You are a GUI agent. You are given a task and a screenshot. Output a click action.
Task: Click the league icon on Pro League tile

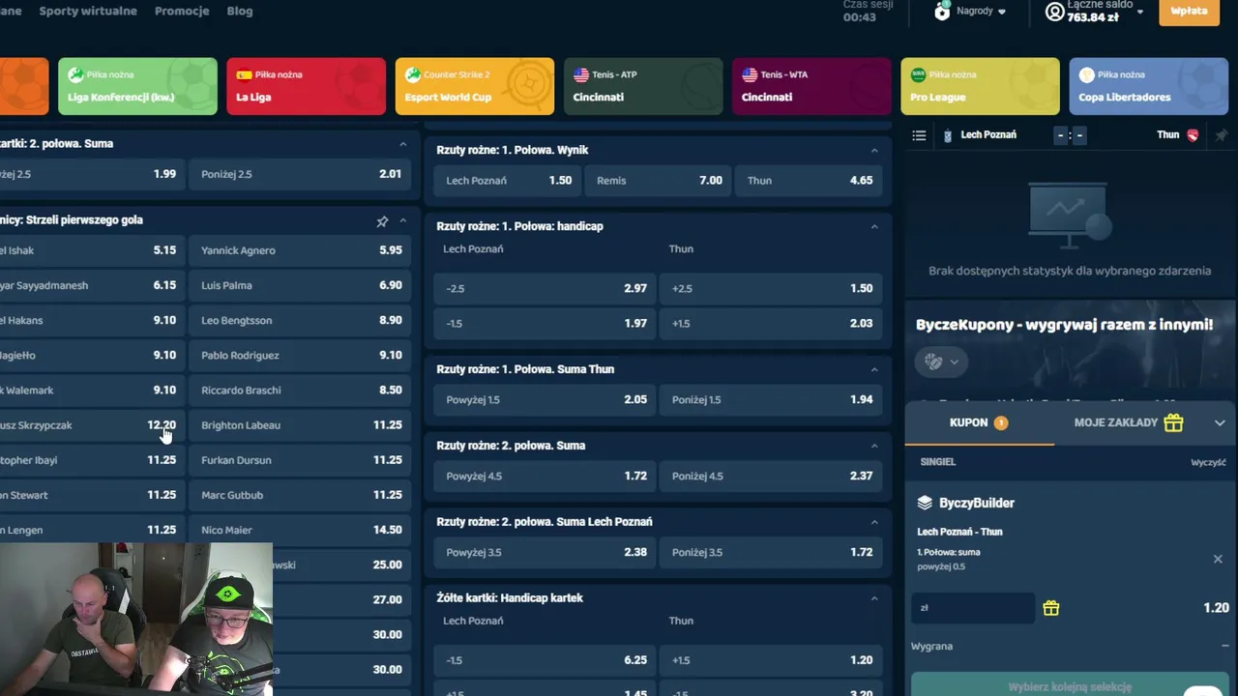(x=919, y=74)
